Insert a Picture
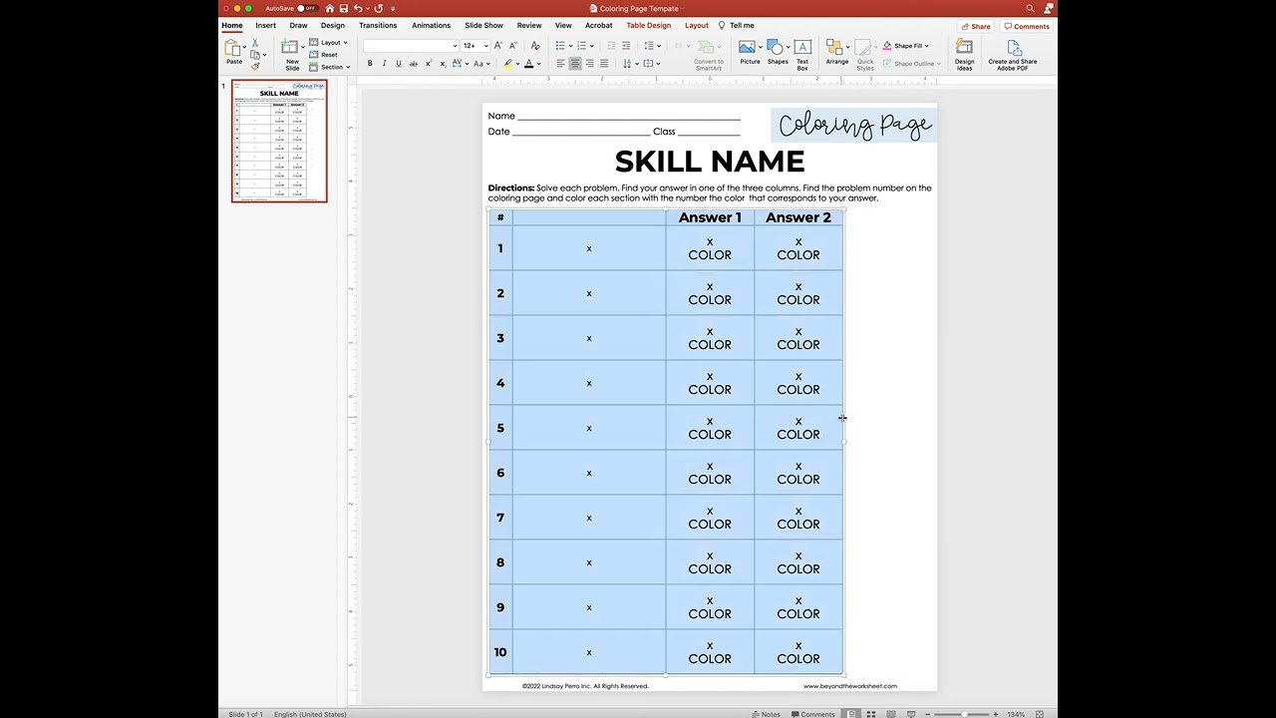The image size is (1276, 718). 750,53
